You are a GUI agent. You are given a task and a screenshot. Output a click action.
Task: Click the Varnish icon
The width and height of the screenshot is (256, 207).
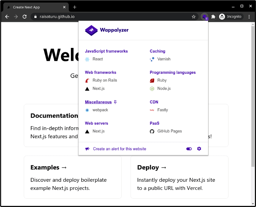coord(152,59)
